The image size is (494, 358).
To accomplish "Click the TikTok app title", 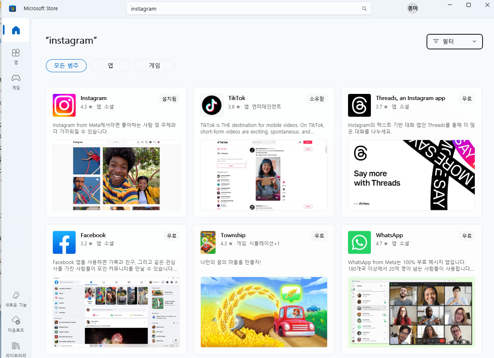I will (x=237, y=98).
